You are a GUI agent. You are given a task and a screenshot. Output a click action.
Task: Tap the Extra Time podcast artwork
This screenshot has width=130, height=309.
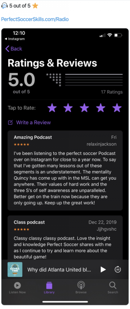click(15, 269)
